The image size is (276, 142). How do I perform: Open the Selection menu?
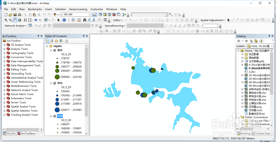pos(60,9)
